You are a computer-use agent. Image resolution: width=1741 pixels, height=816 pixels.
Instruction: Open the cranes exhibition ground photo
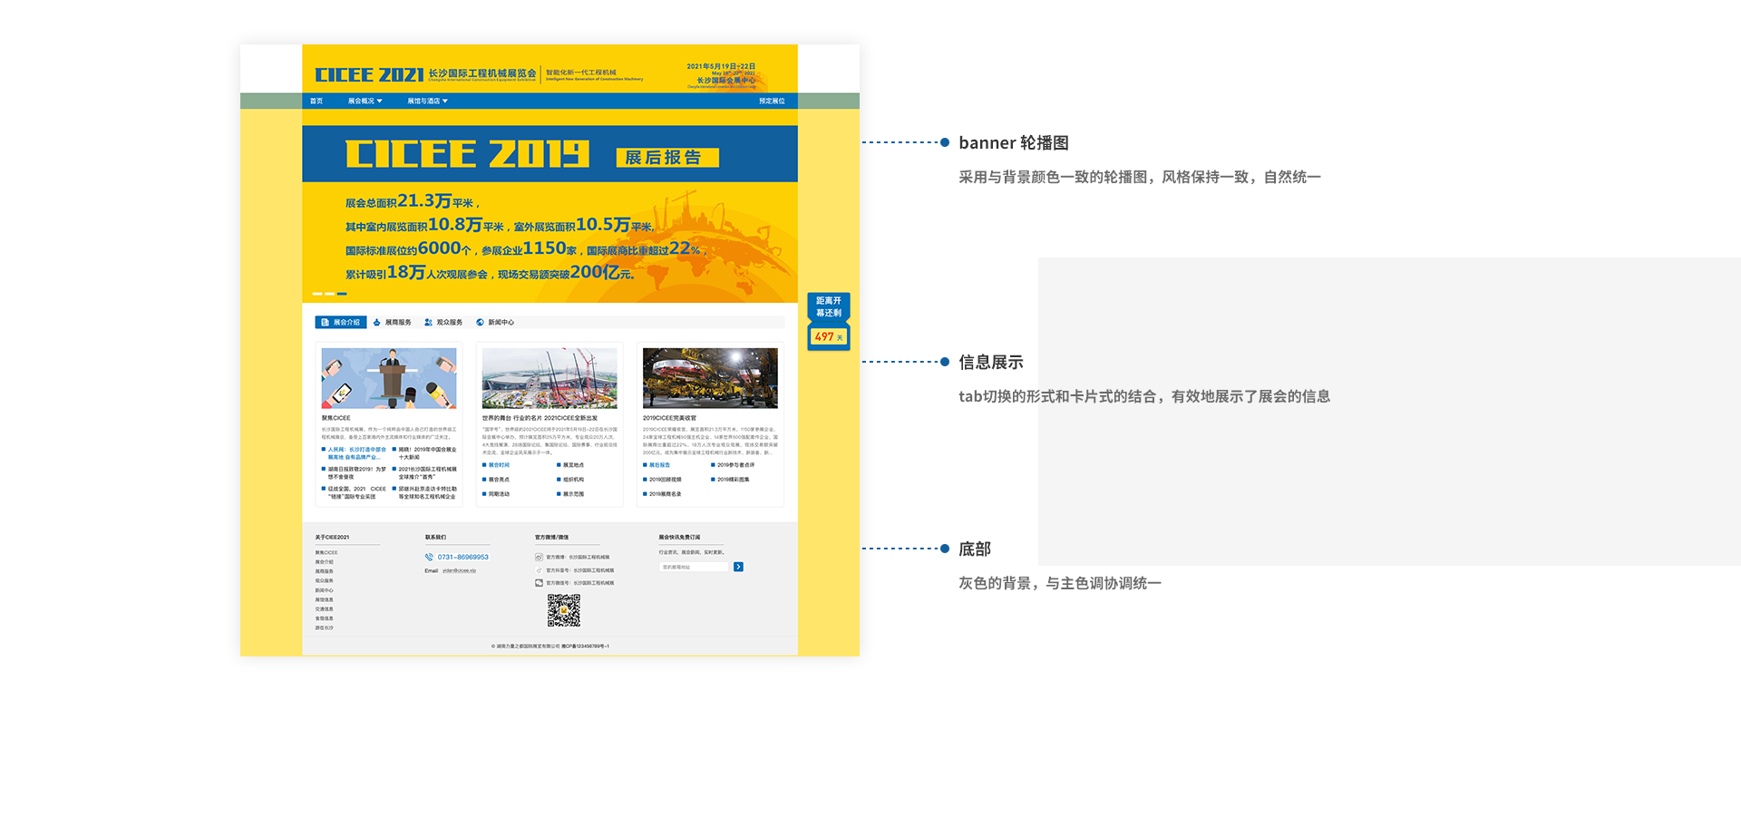[x=550, y=378]
